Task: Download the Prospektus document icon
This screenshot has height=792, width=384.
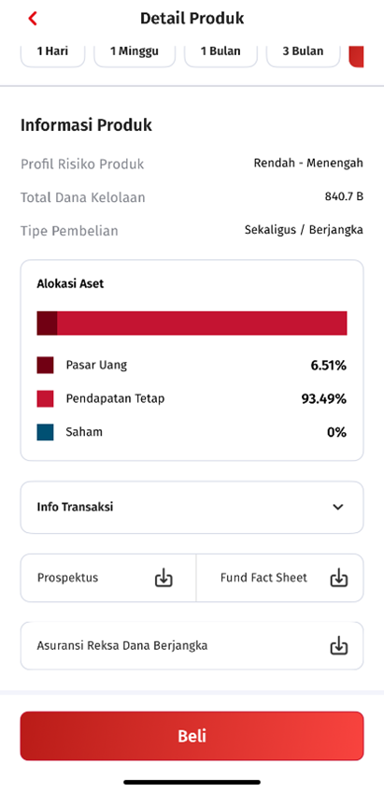Action: tap(164, 577)
